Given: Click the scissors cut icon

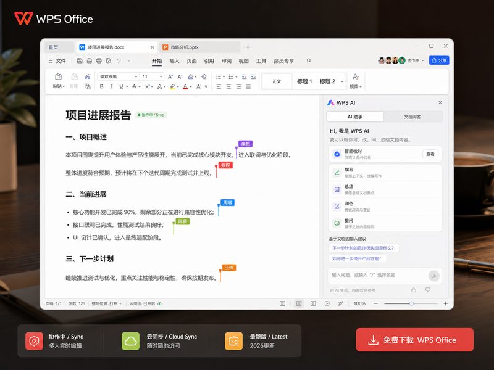Looking at the screenshot, I should pos(87,76).
